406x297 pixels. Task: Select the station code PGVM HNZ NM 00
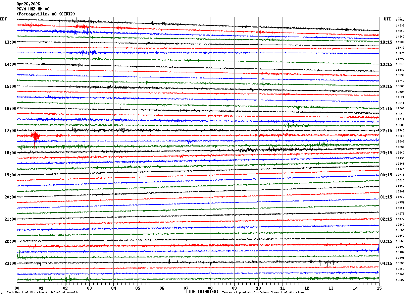[x=33, y=9]
